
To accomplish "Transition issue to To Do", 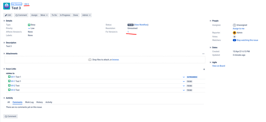I will coord(54,15).
